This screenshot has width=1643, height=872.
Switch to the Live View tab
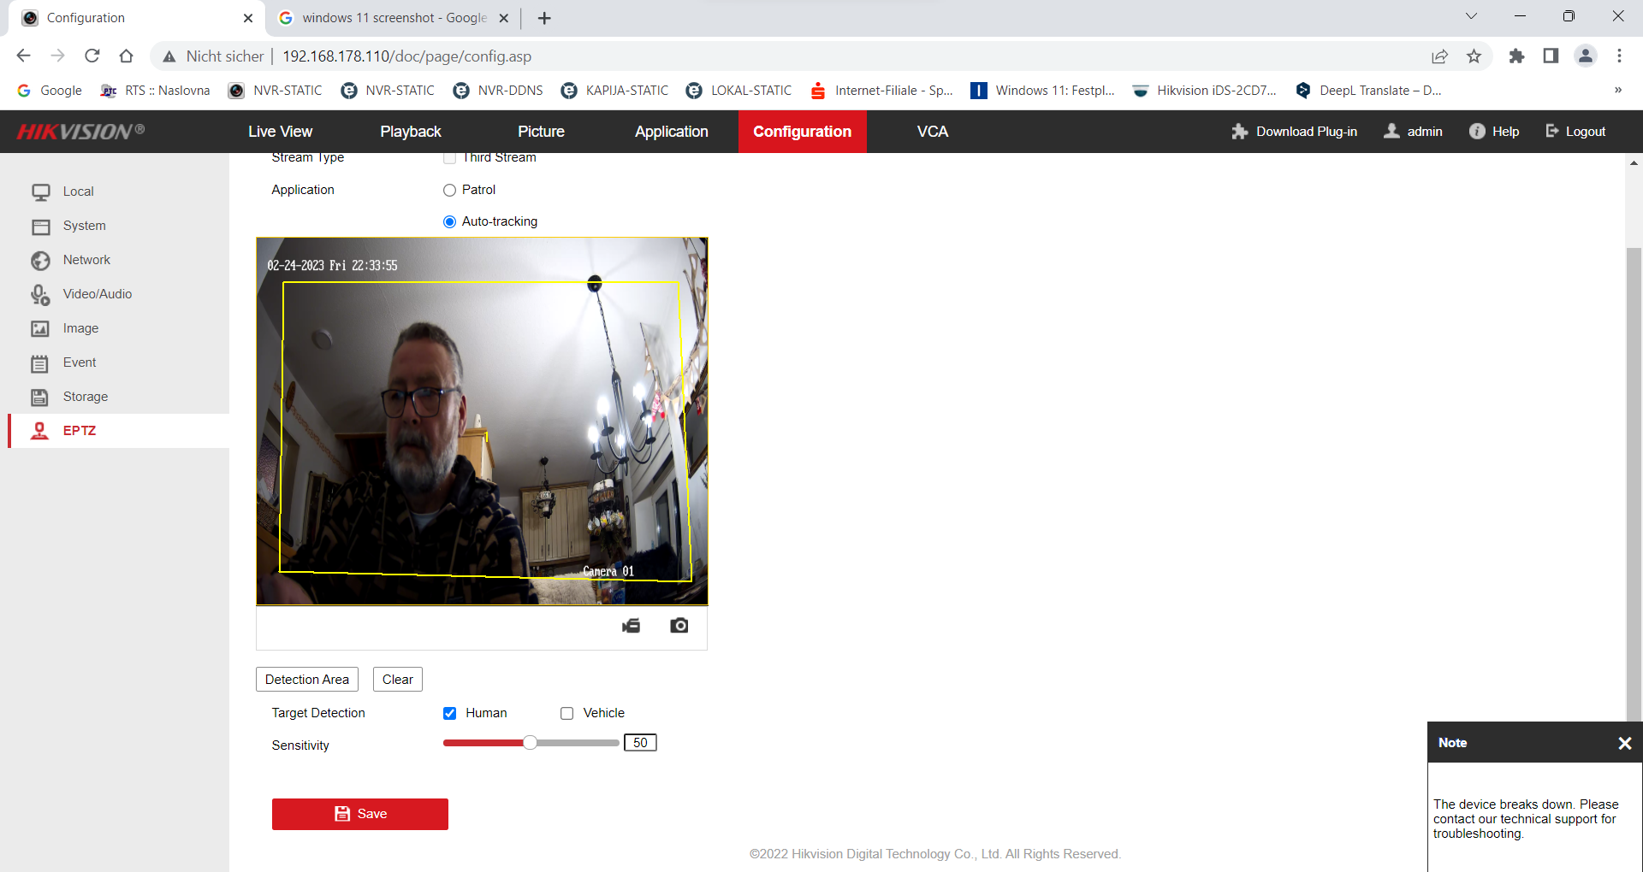(x=280, y=132)
